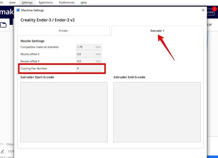Image resolution: width=218 pixels, height=158 pixels.
Task: Open the Help menu
Action: click(83, 3)
